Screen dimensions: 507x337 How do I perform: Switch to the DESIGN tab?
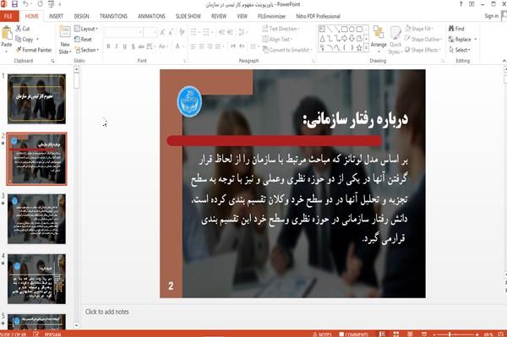pyautogui.click(x=81, y=16)
